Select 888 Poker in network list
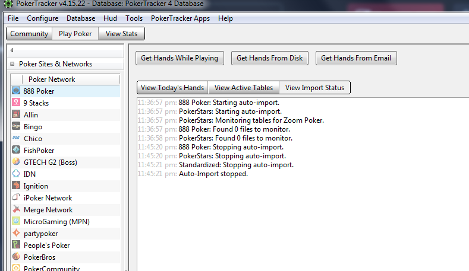The height and width of the screenshot is (271, 469). [65, 91]
